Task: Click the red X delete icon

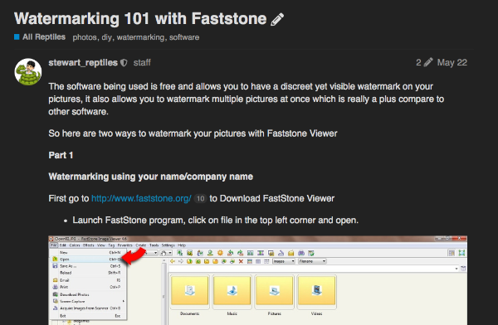Action: point(241,261)
